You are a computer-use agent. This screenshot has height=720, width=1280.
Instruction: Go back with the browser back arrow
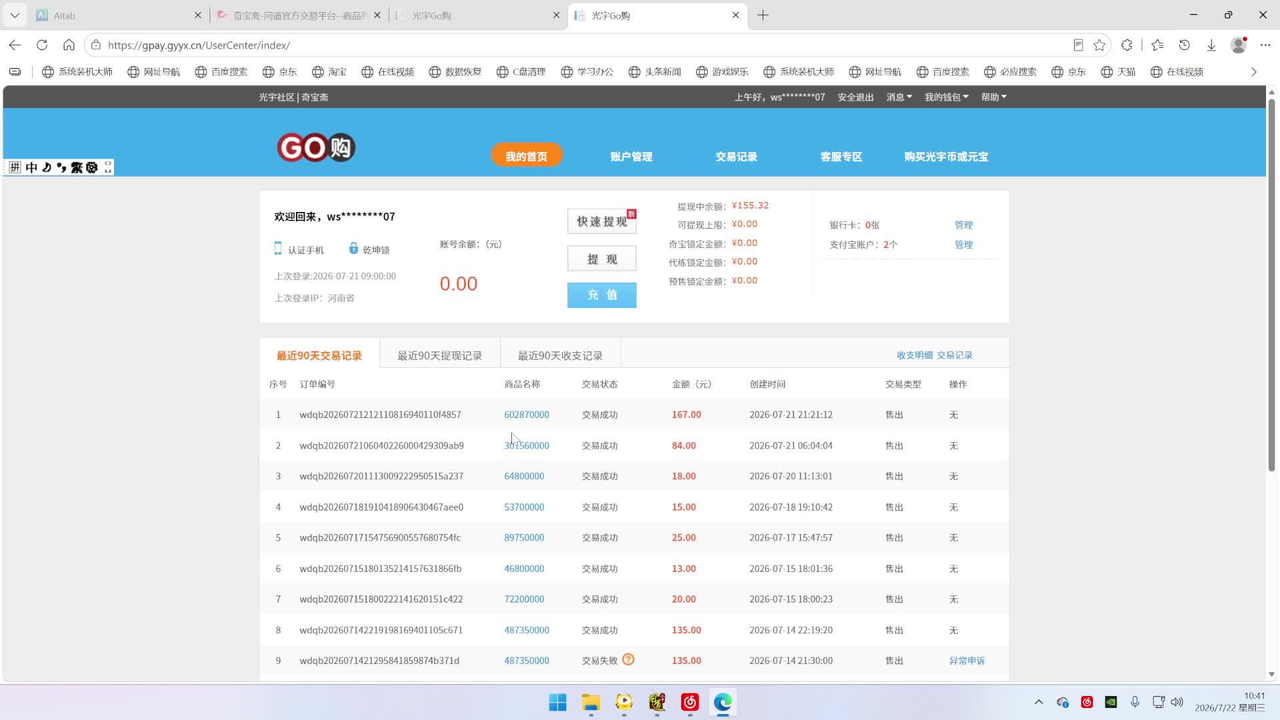coord(15,45)
